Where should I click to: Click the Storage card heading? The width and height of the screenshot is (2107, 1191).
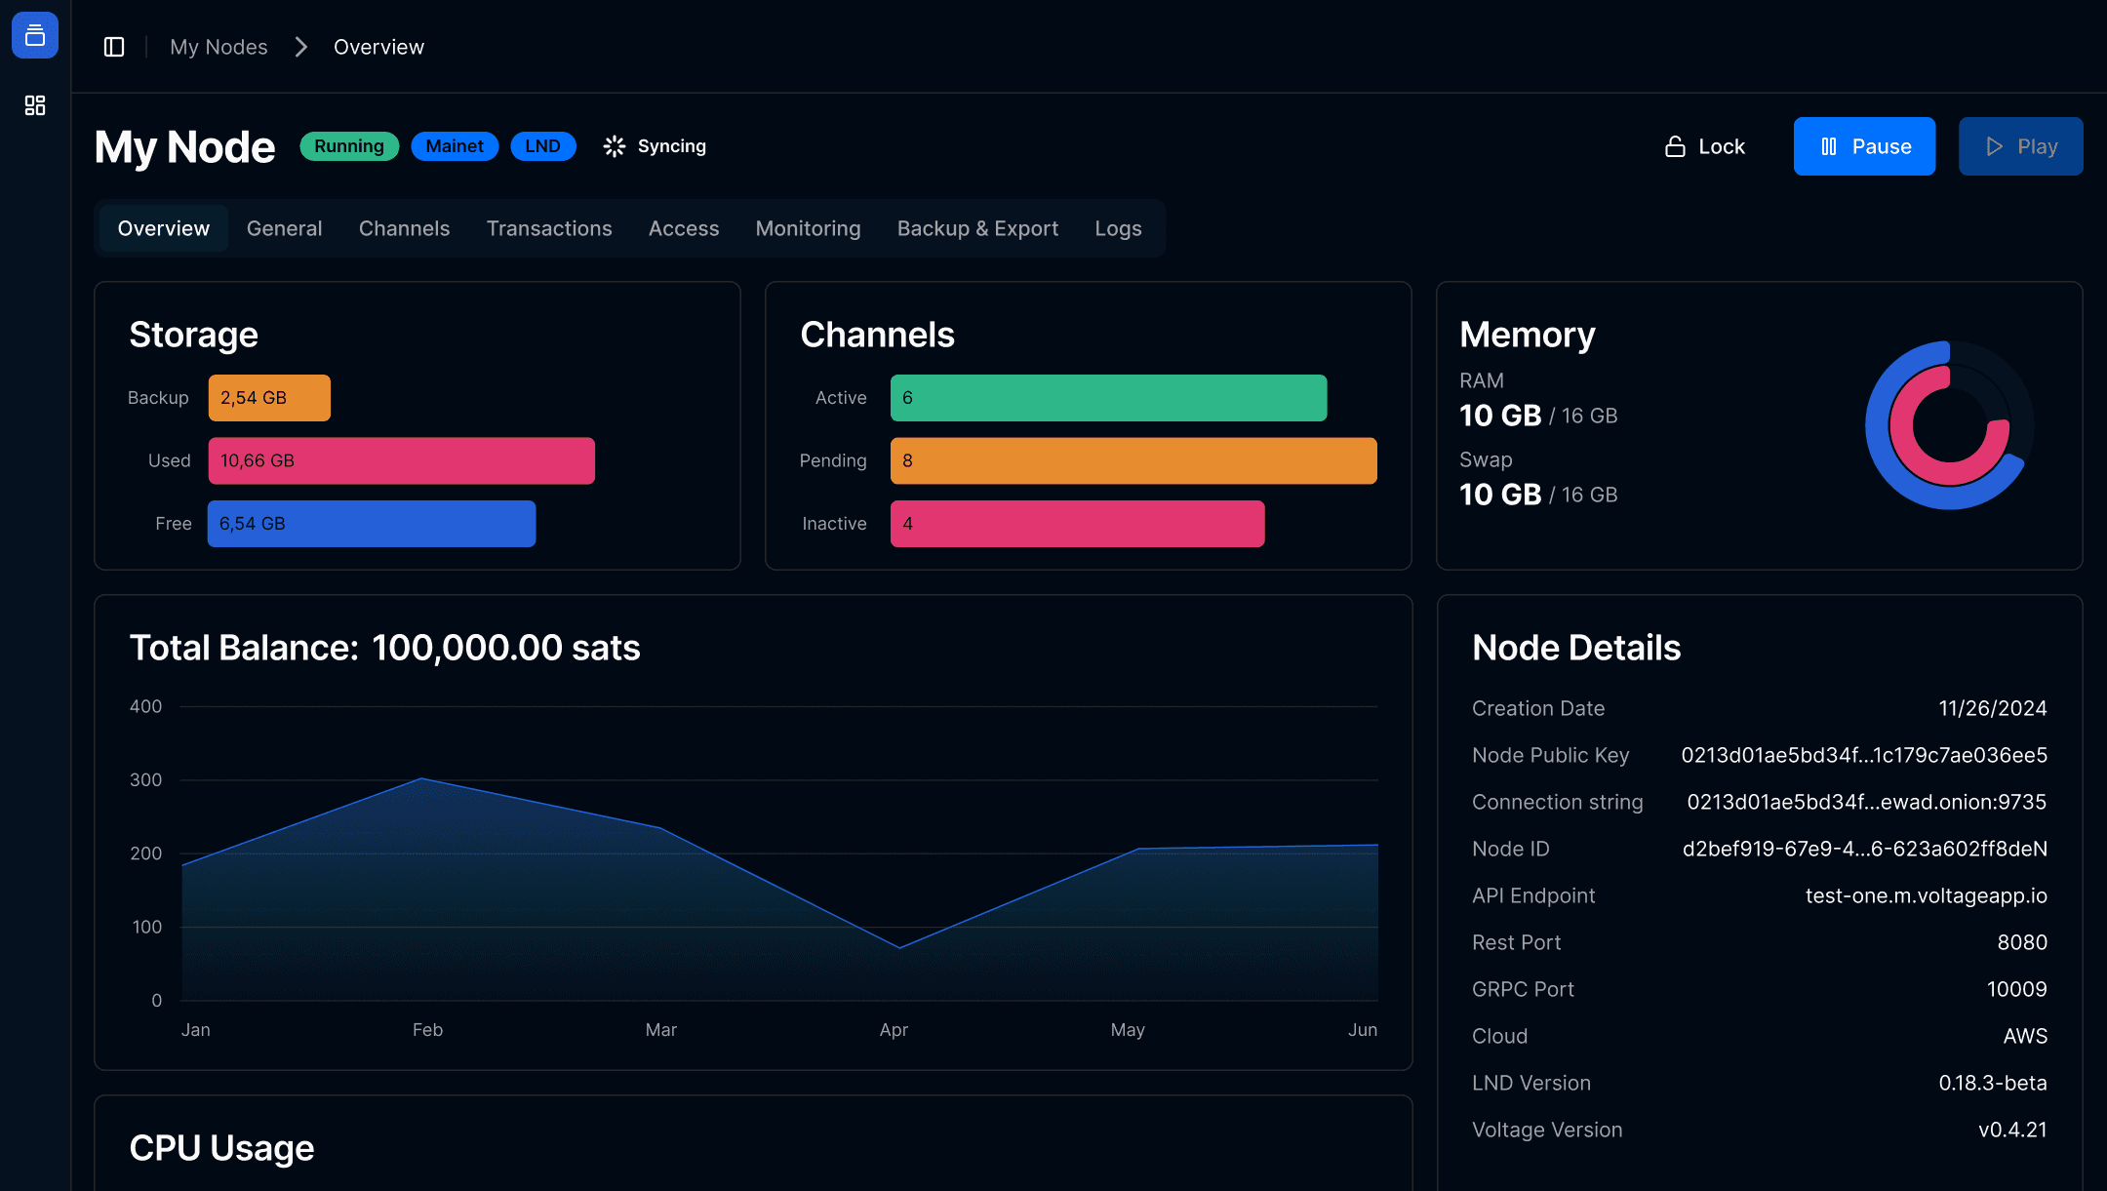click(x=193, y=335)
